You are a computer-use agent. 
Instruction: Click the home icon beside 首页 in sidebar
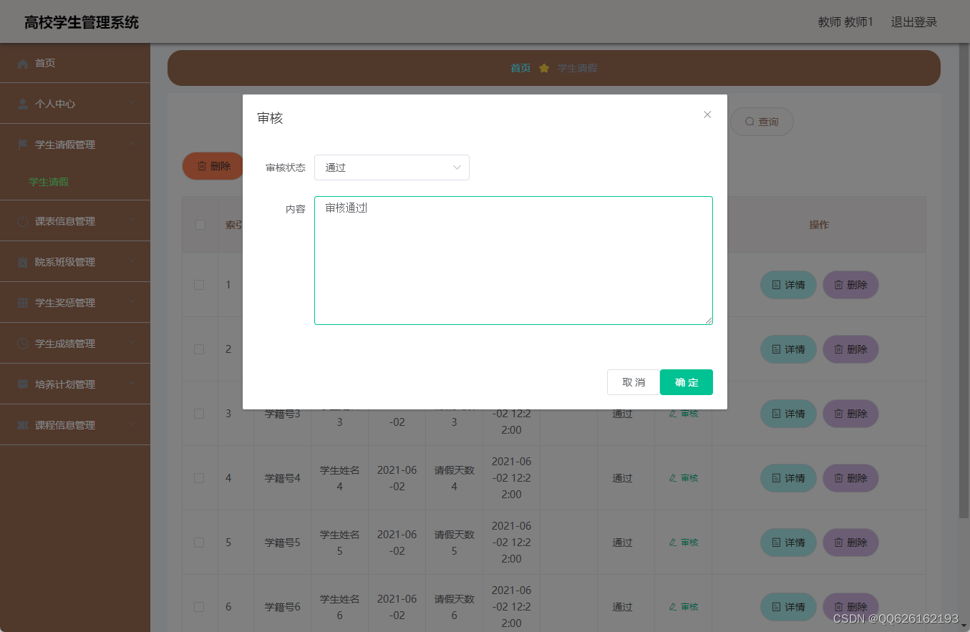(x=23, y=64)
